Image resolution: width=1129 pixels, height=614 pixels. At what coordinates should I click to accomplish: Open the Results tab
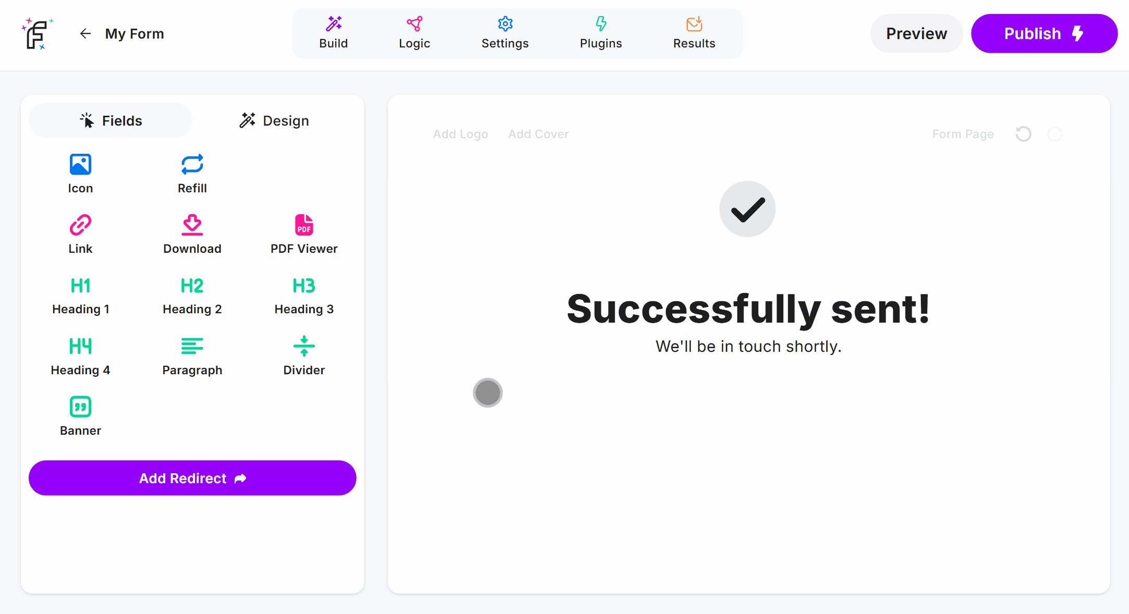pyautogui.click(x=694, y=33)
